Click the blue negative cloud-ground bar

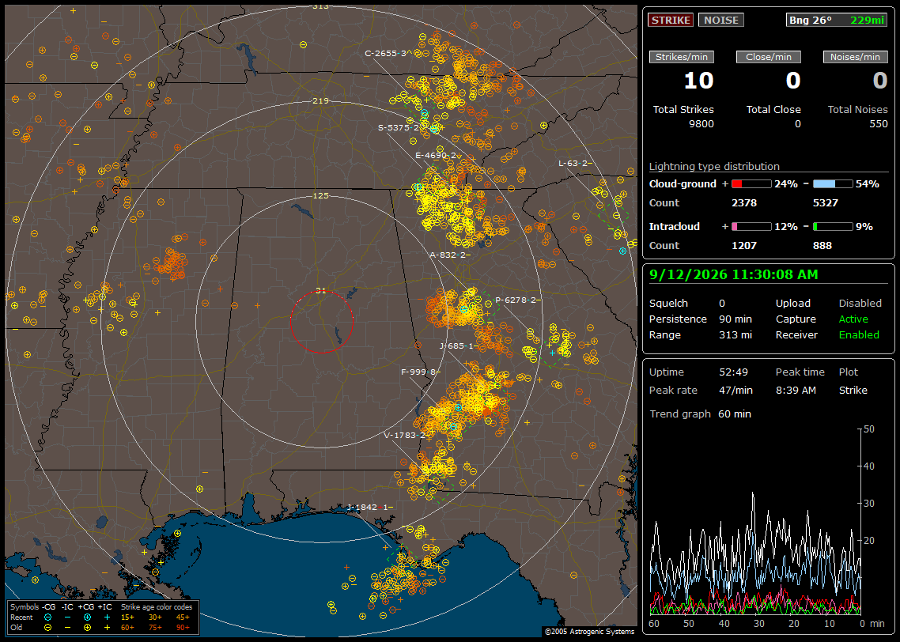pos(833,184)
